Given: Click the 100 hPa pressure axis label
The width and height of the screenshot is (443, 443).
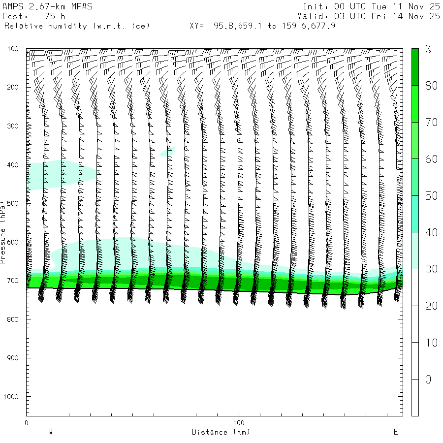Looking at the screenshot, I should coord(13,49).
